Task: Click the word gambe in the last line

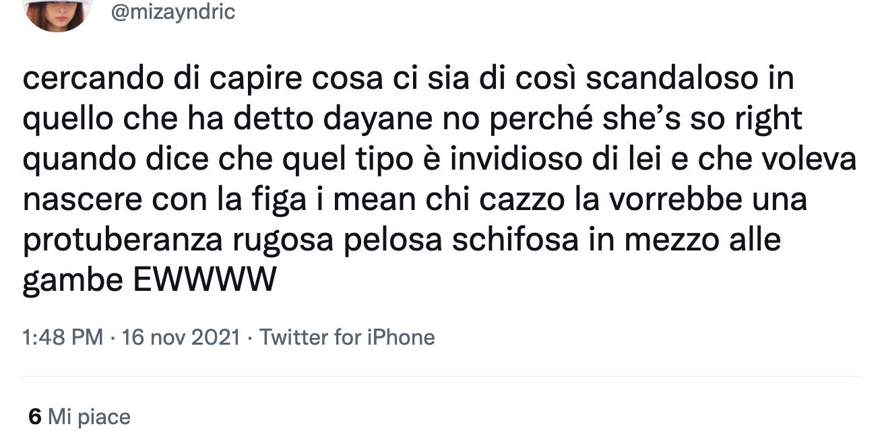Action: (x=73, y=281)
